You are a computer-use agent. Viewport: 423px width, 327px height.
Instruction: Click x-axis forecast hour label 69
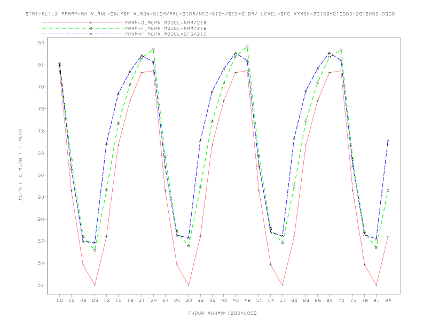tap(330, 300)
